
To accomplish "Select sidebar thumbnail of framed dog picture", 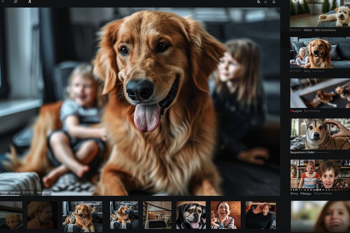I will tap(320, 93).
